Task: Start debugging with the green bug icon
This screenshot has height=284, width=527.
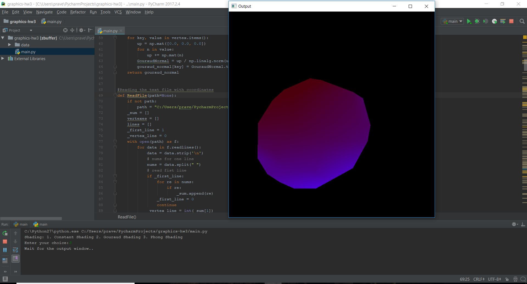Action: (x=477, y=21)
